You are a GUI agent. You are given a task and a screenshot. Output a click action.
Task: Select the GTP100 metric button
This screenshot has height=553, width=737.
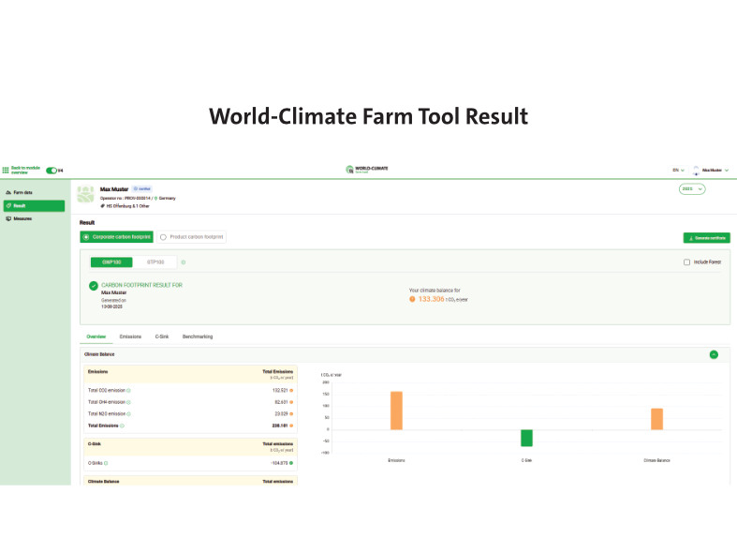point(155,262)
